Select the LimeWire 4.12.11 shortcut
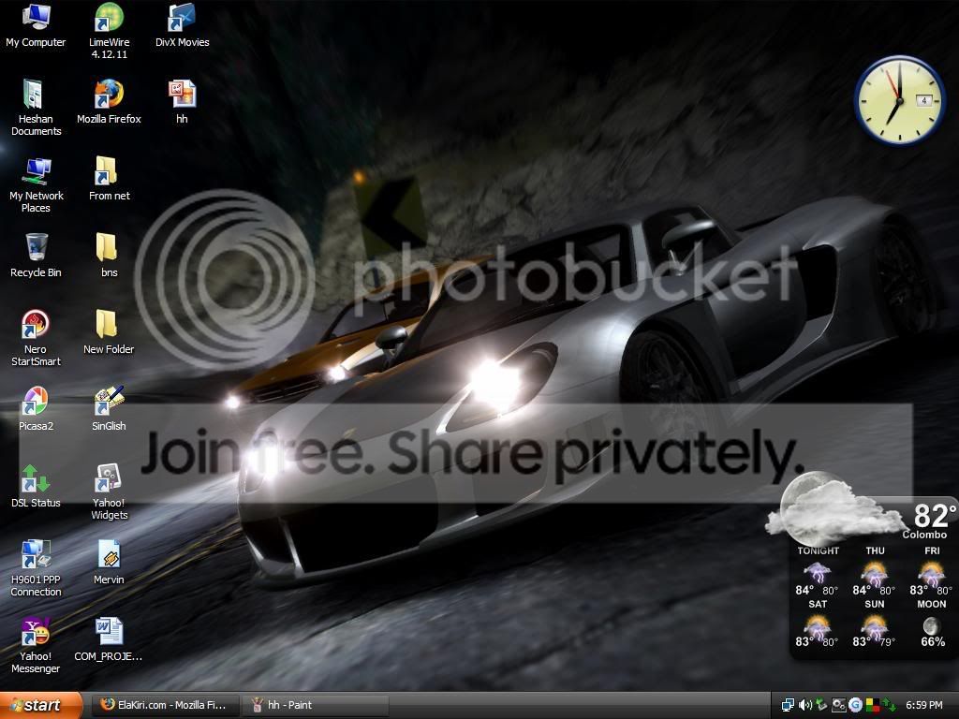Viewport: 959px width, 719px height. pos(109,31)
